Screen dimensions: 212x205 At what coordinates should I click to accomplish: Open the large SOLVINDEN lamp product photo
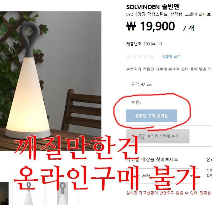click(x=51, y=81)
